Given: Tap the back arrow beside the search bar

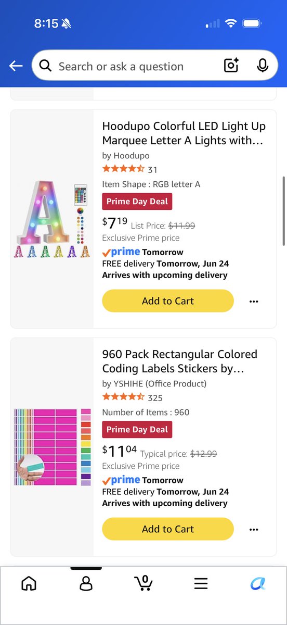Looking at the screenshot, I should point(16,66).
